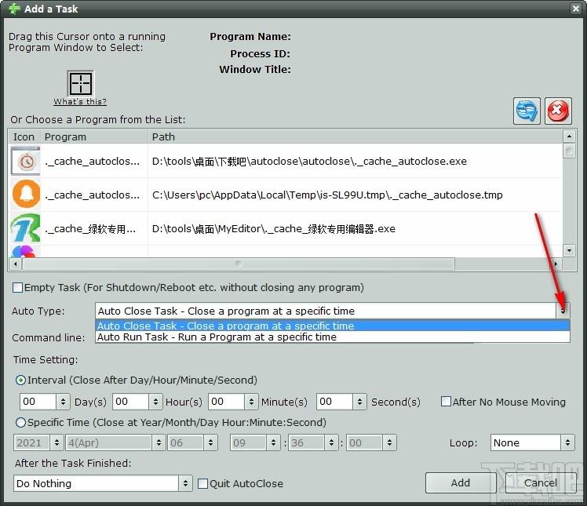Select path C:\Users\pc\AppData\Local\Temp row

tap(327, 195)
